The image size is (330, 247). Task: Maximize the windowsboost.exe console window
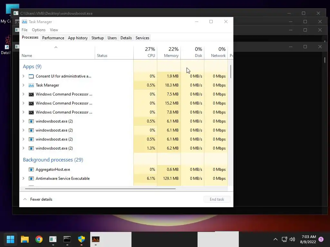point(304,13)
